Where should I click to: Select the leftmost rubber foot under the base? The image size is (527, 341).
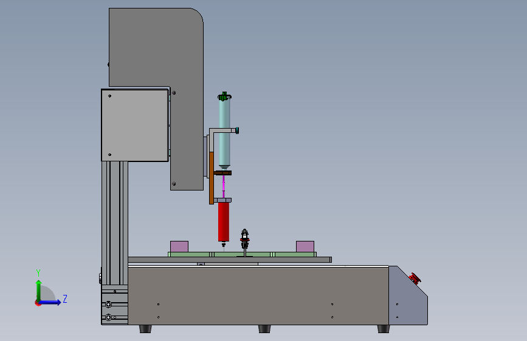[x=145, y=329]
